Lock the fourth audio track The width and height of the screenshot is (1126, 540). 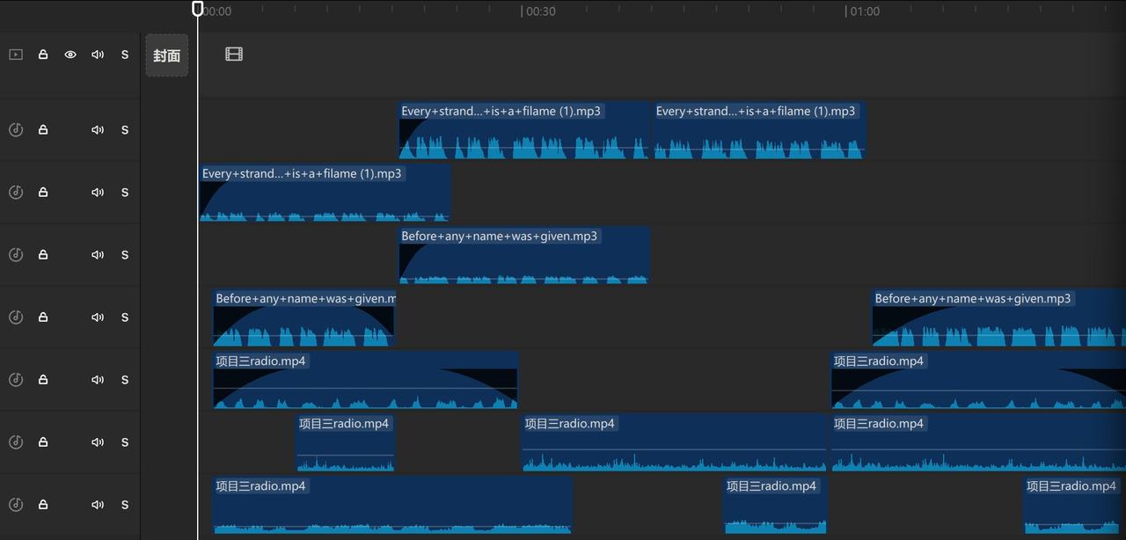tap(43, 317)
